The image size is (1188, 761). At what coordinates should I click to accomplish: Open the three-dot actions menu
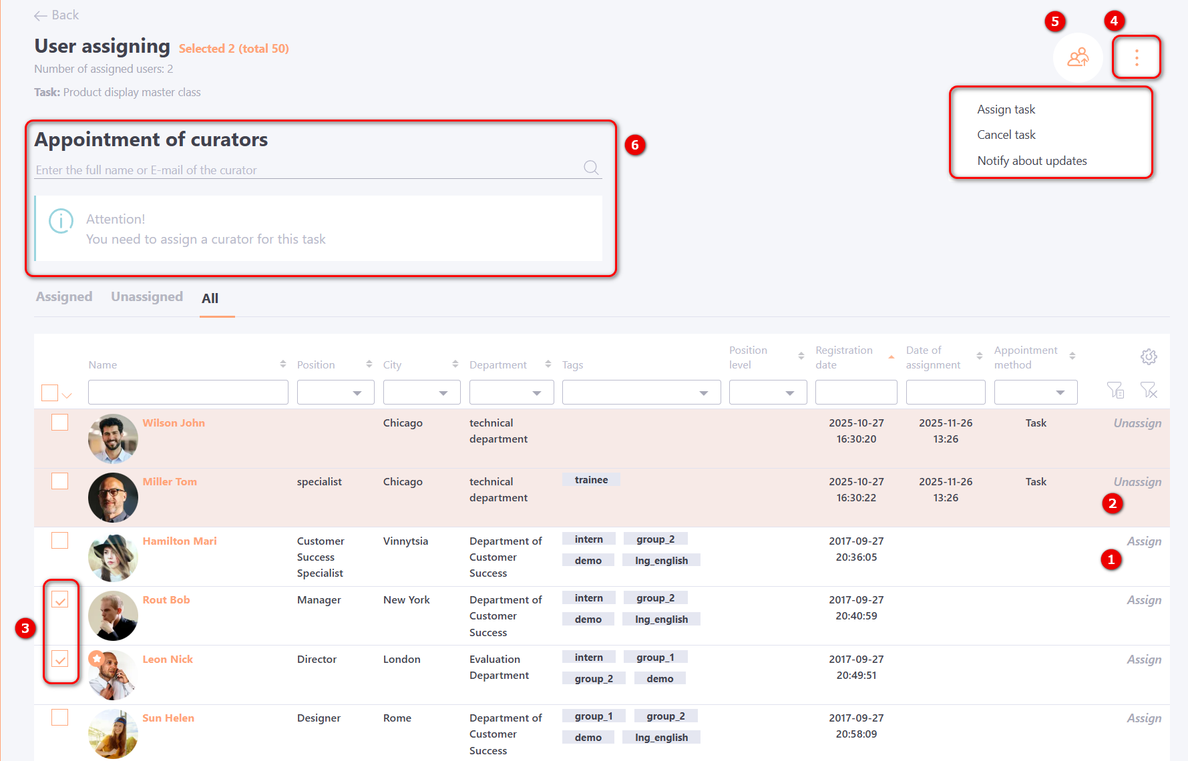(1136, 57)
